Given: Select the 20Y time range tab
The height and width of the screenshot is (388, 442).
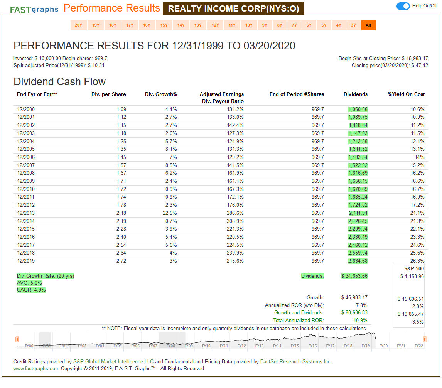Looking at the screenshot, I should 78,25.
